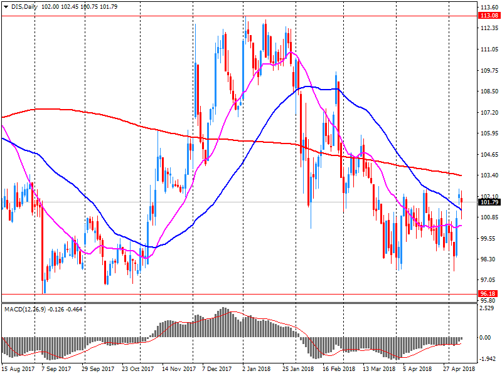This screenshot has width=502, height=376.
Task: Click the 13 Mar 2018 date label
Action: [379, 368]
